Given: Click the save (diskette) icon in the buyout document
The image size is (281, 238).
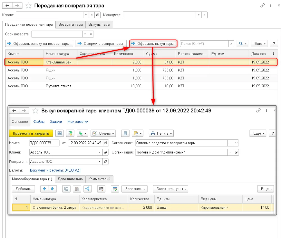Looking at the screenshot, I should click(x=60, y=133).
